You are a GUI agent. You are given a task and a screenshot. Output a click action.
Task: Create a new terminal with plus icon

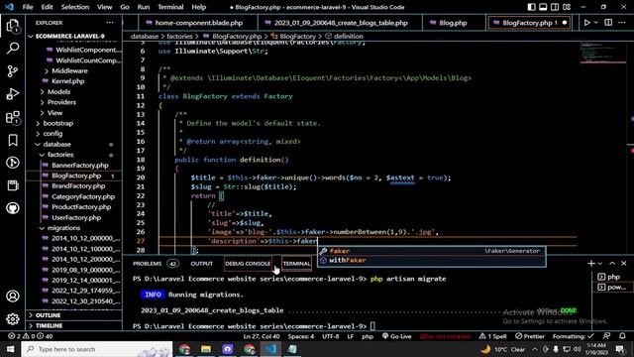[x=591, y=264]
